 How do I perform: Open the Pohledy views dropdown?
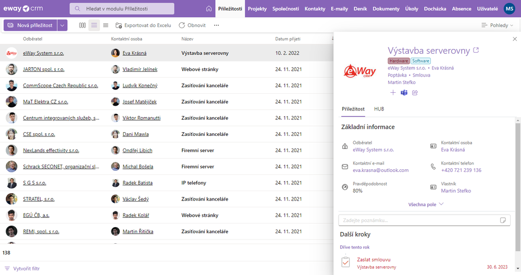click(497, 25)
